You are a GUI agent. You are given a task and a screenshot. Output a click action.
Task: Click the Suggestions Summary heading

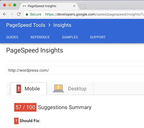pos(65,107)
